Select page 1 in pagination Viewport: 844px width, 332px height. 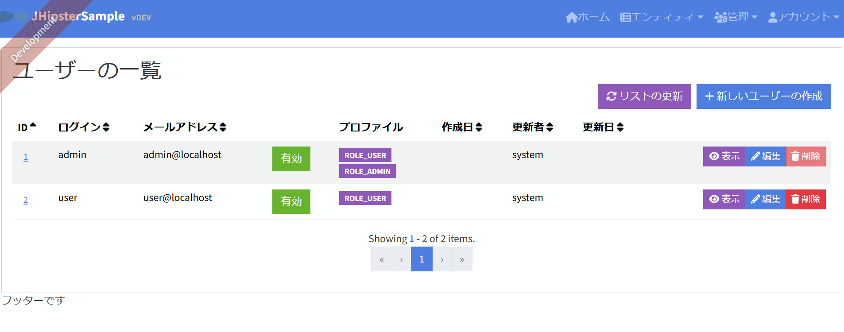pyautogui.click(x=422, y=259)
